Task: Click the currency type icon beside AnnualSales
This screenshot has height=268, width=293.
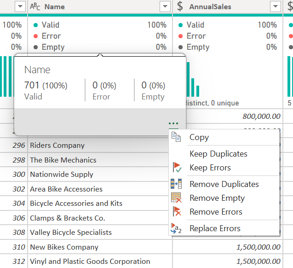Action: click(x=180, y=6)
